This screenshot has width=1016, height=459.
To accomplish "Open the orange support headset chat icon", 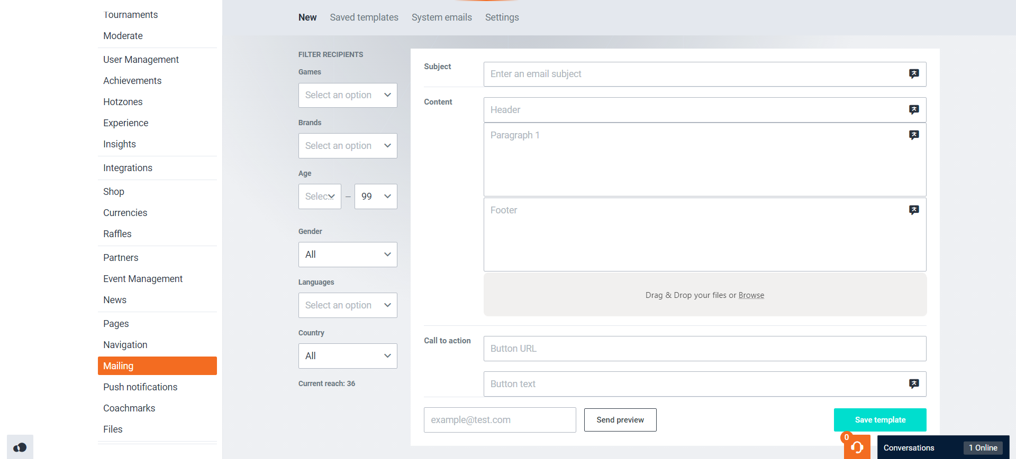I will click(857, 447).
